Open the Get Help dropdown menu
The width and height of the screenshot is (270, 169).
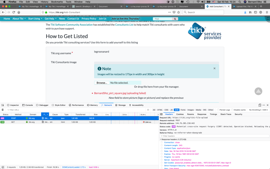coord(50,19)
